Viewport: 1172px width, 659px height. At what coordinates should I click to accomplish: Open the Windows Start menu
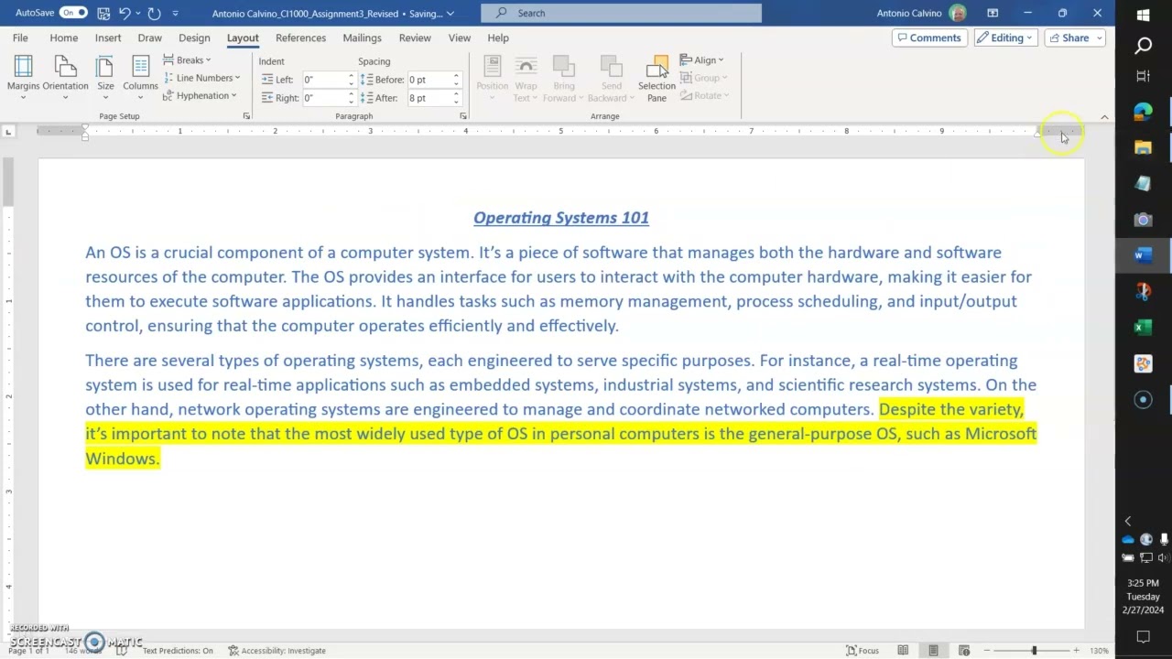click(x=1143, y=16)
